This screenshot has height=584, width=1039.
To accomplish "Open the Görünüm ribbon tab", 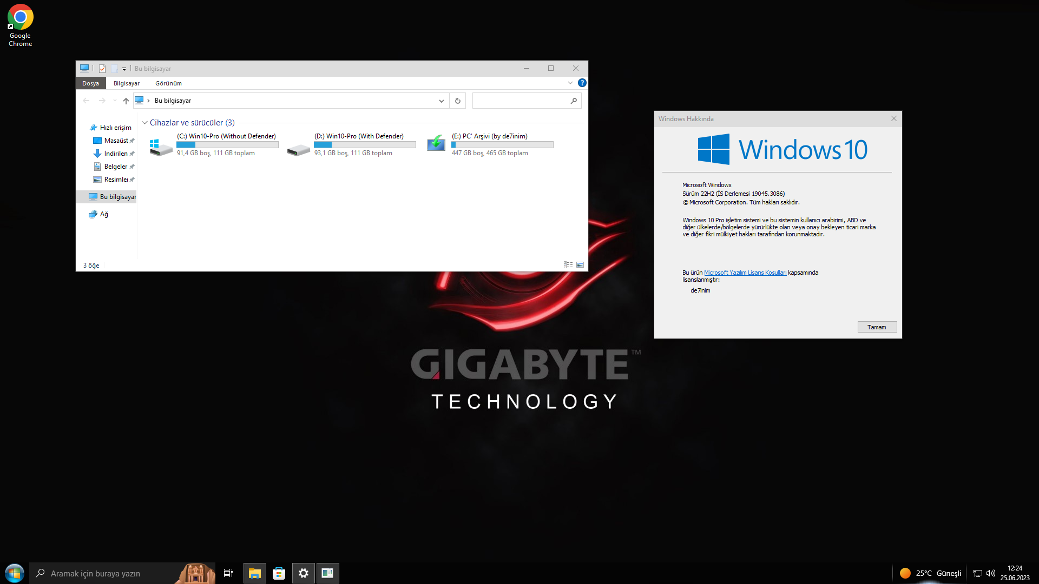I will (x=168, y=83).
